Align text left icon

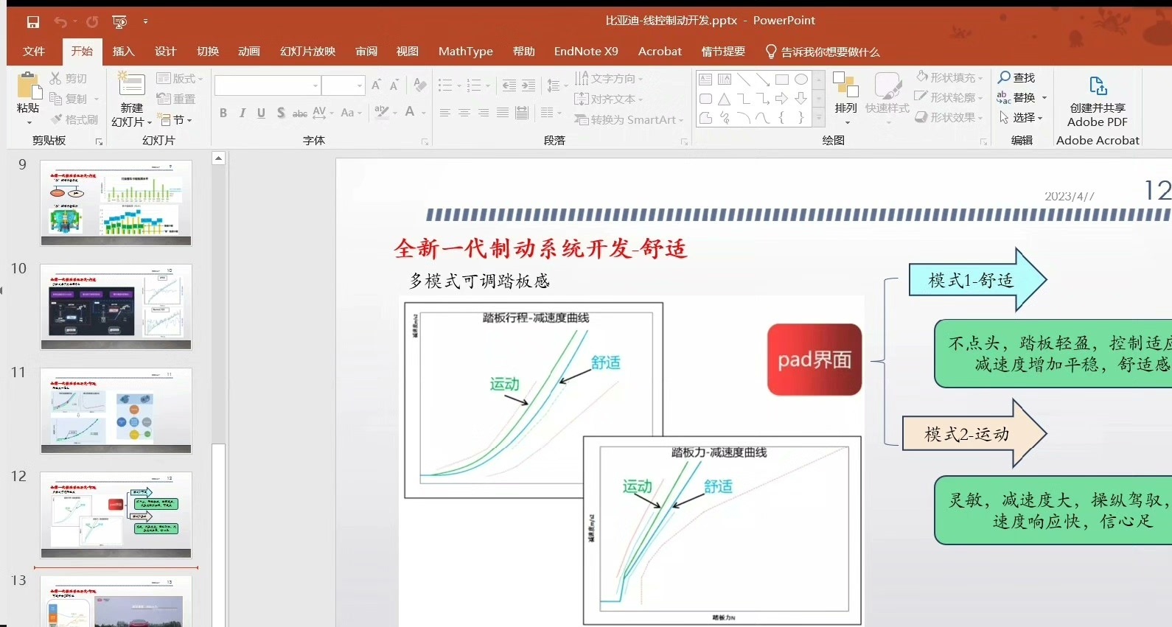point(445,113)
